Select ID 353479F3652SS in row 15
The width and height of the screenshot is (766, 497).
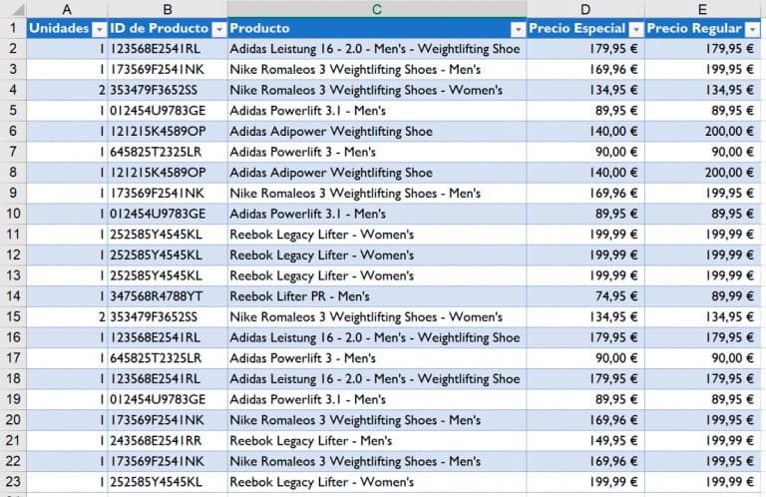point(168,316)
